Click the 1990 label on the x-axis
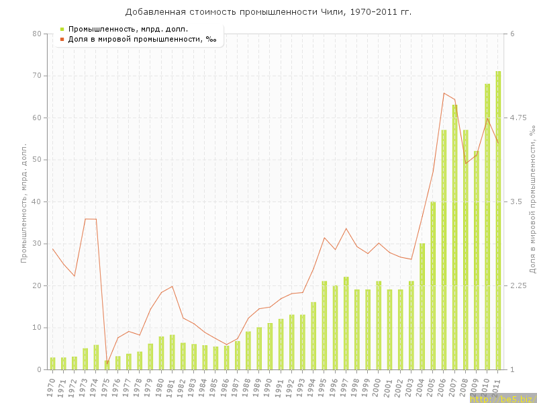 point(268,387)
